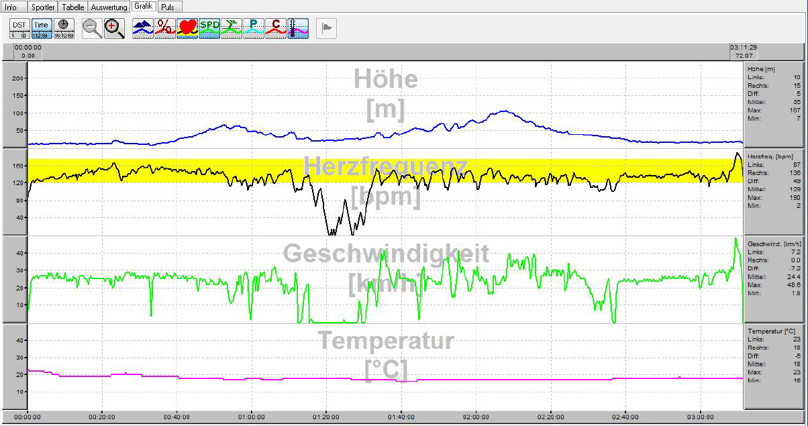This screenshot has height=426, width=808.
Task: Click the zoom out magnifier
Action: click(92, 28)
